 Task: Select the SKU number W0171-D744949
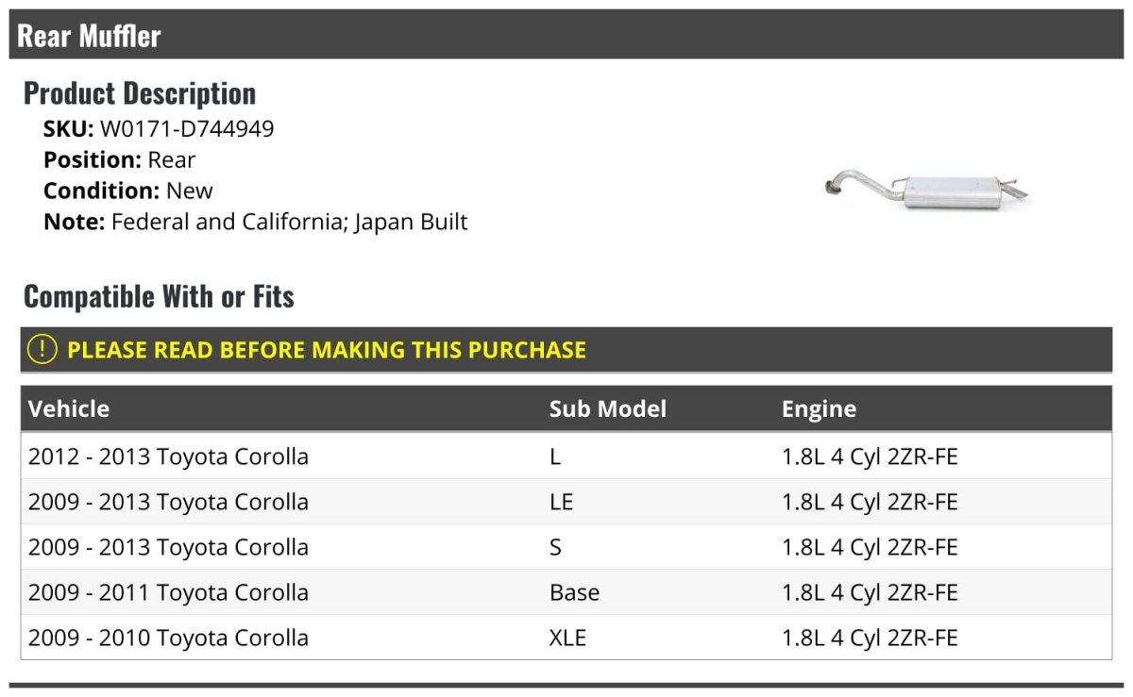click(187, 129)
